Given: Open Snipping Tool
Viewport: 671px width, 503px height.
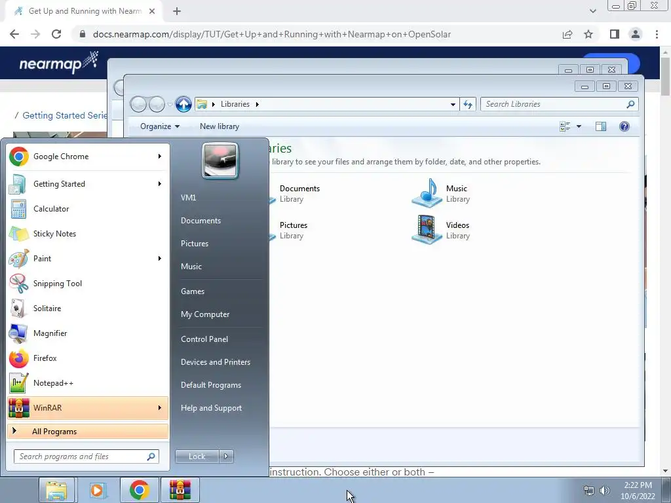Looking at the screenshot, I should pos(88,283).
